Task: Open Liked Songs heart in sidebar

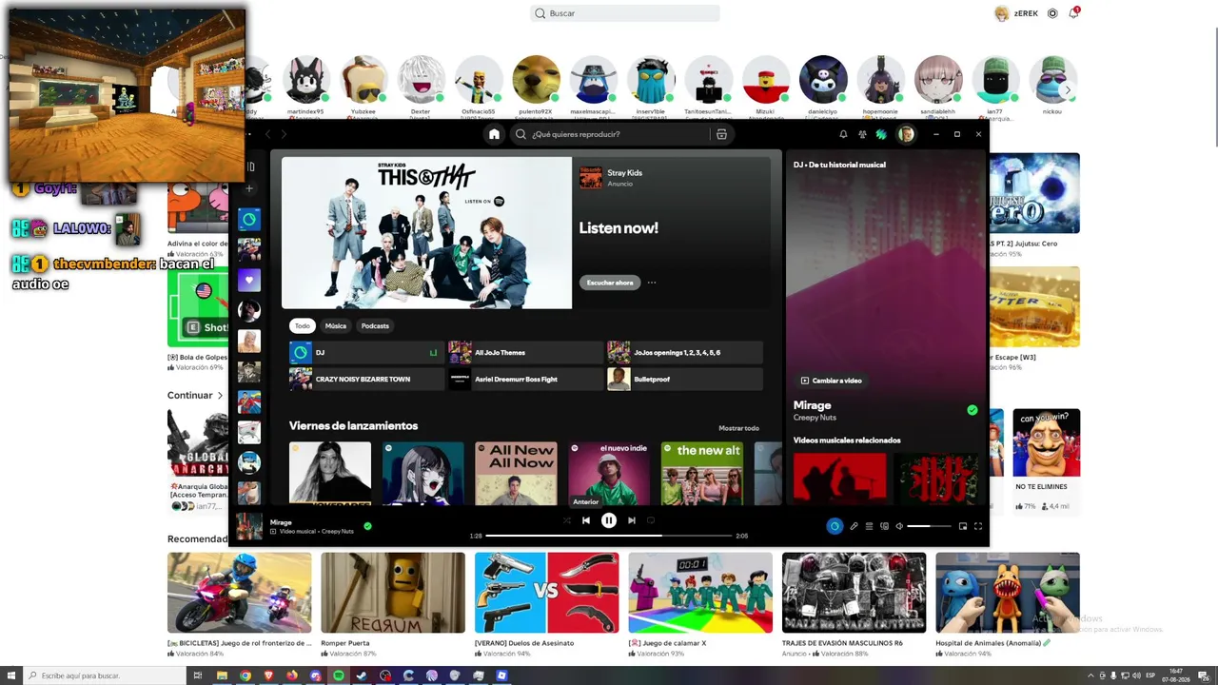Action: 248,280
